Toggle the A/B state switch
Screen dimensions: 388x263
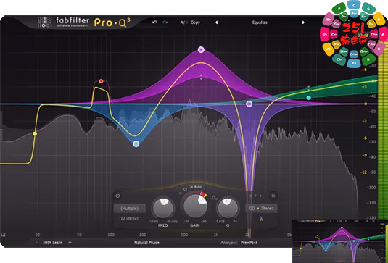(x=184, y=22)
